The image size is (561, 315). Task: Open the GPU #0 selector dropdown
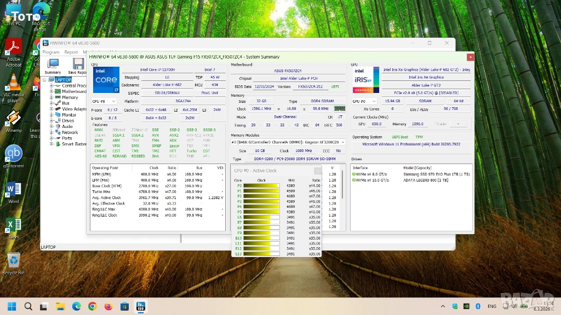click(x=364, y=101)
